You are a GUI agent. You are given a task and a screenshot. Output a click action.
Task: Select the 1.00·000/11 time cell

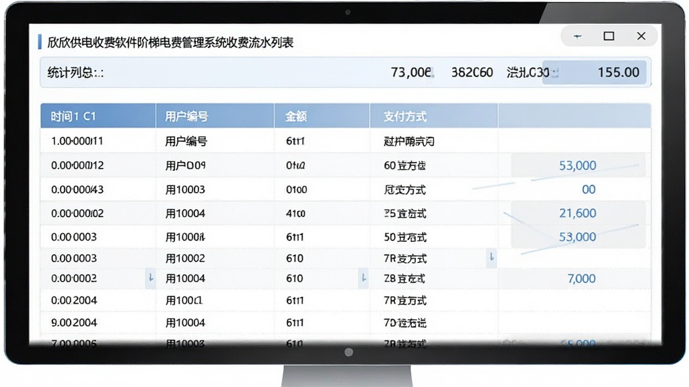click(77, 141)
